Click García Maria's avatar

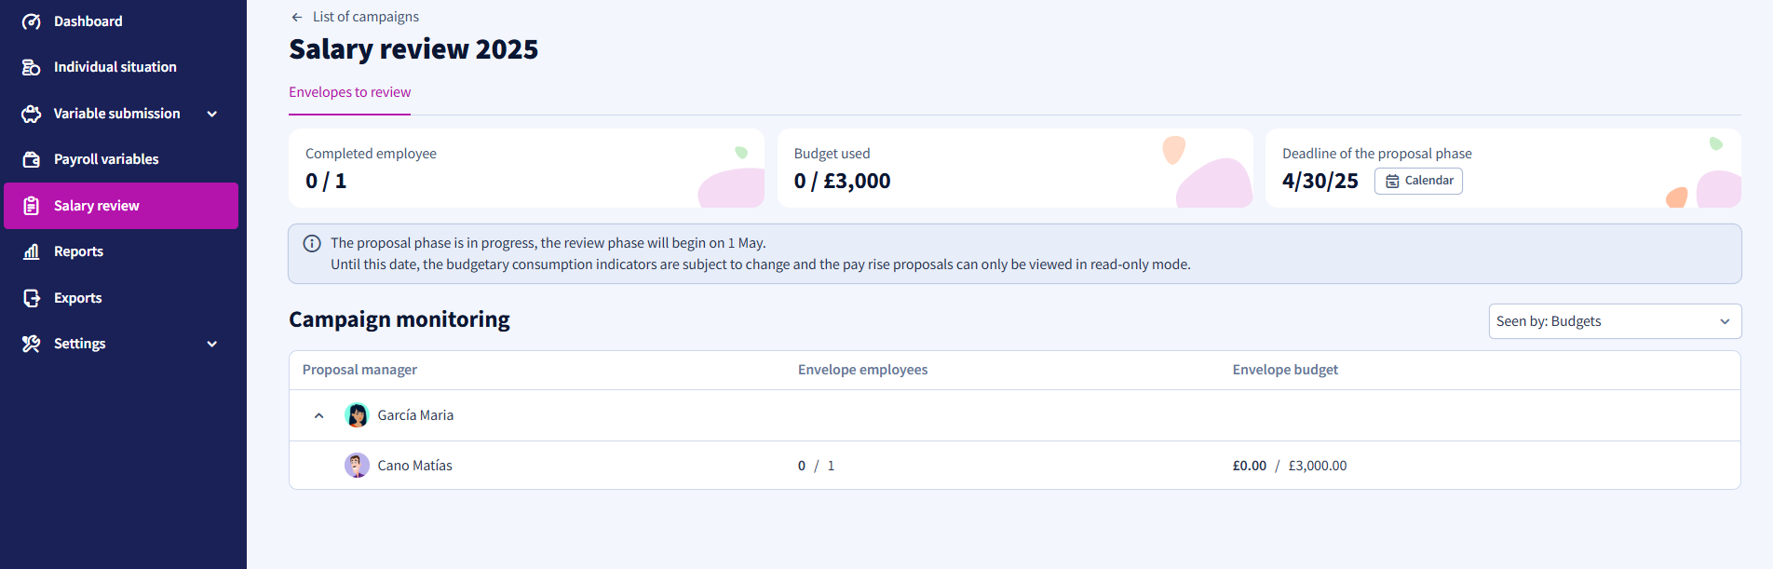(357, 415)
